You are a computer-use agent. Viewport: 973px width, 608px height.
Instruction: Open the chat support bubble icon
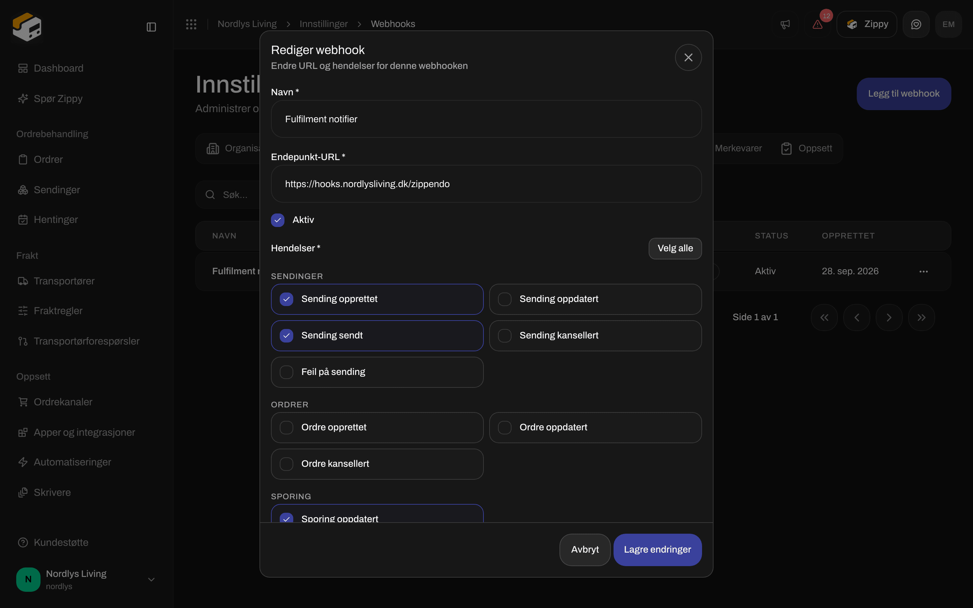[x=916, y=24]
